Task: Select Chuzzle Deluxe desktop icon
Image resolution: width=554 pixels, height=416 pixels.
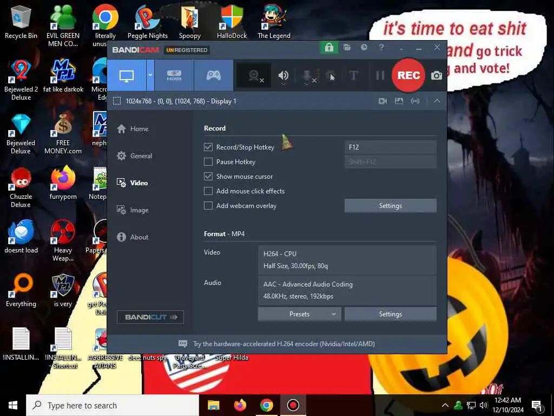Action: [21, 187]
